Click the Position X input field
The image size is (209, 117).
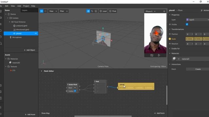189,34
